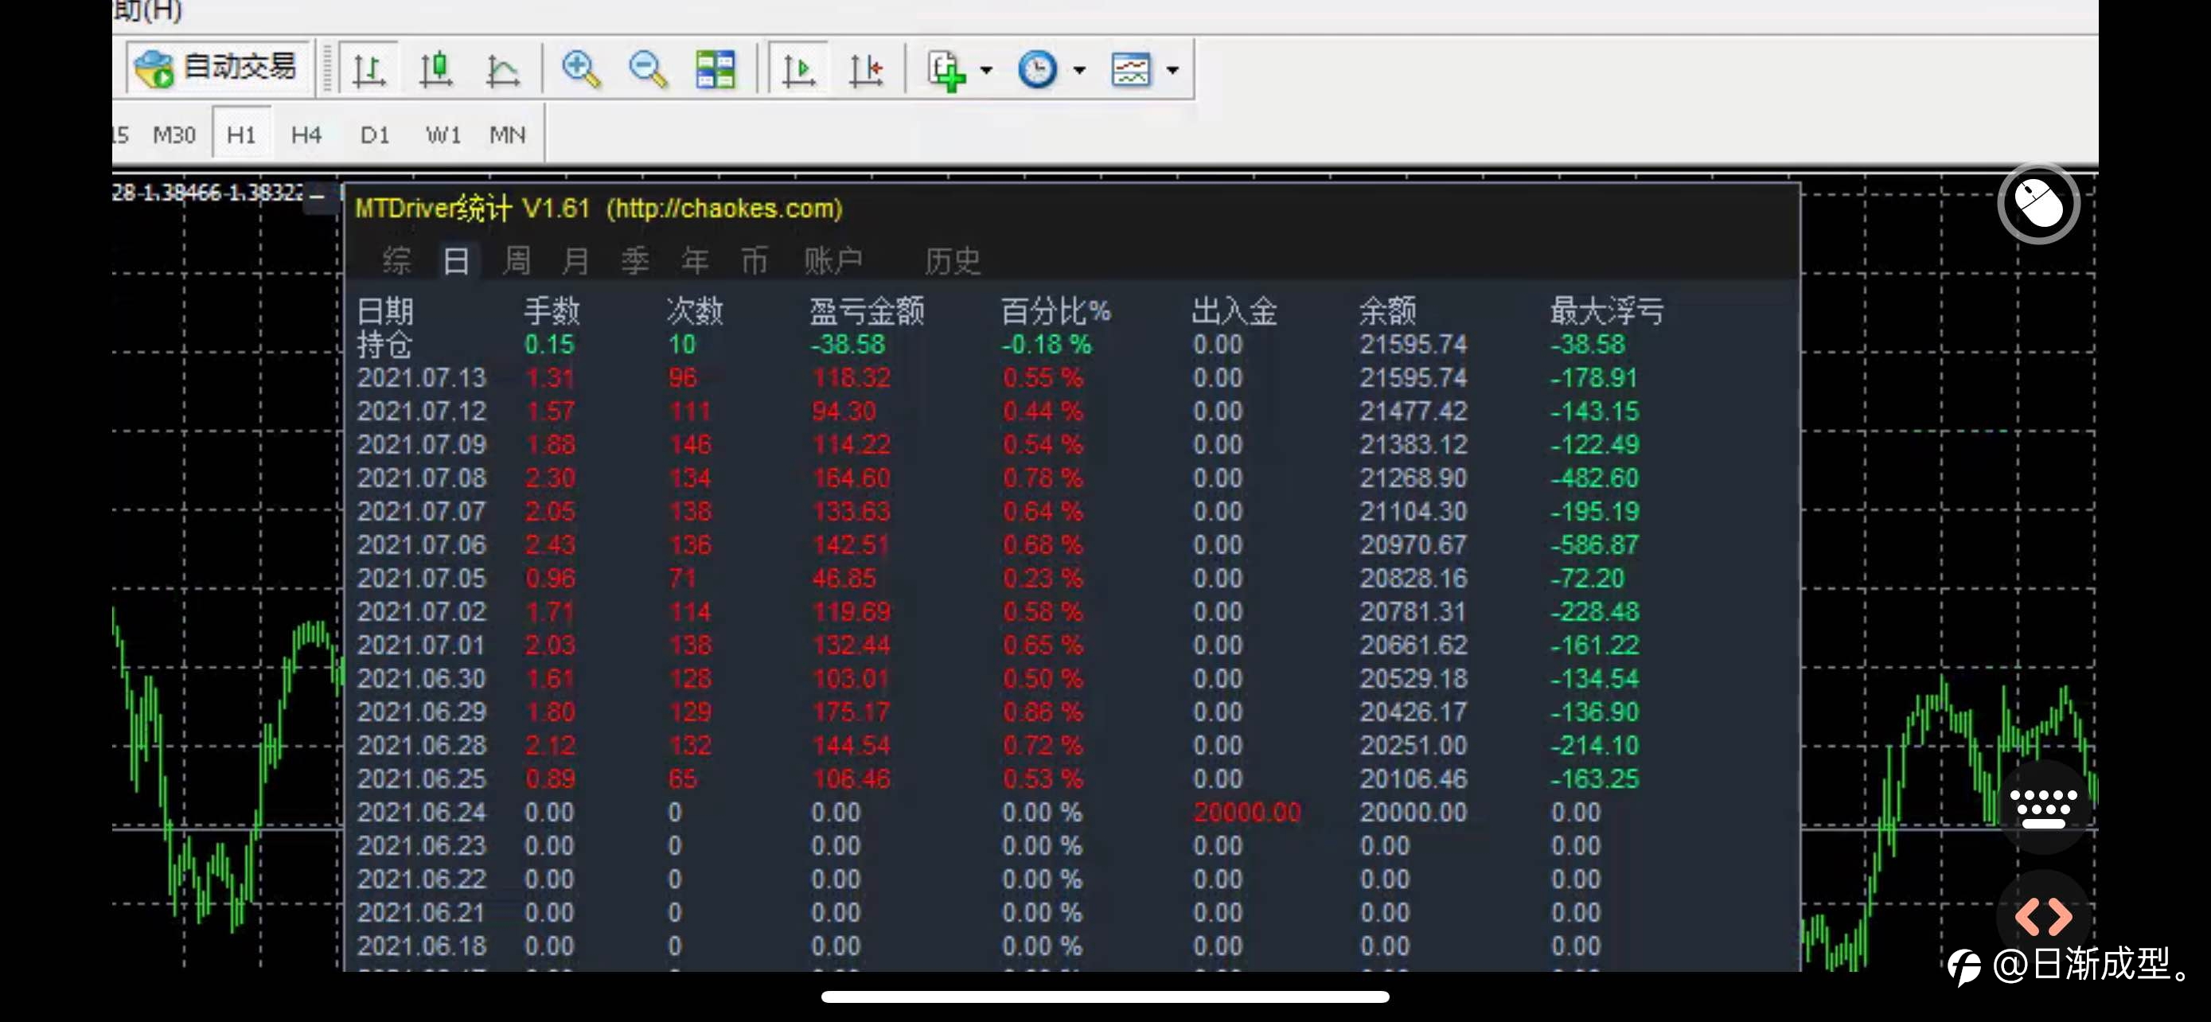Screen dimensions: 2211x1022
Task: Toggle the 自动交易 auto-trading button
Action: pos(218,67)
